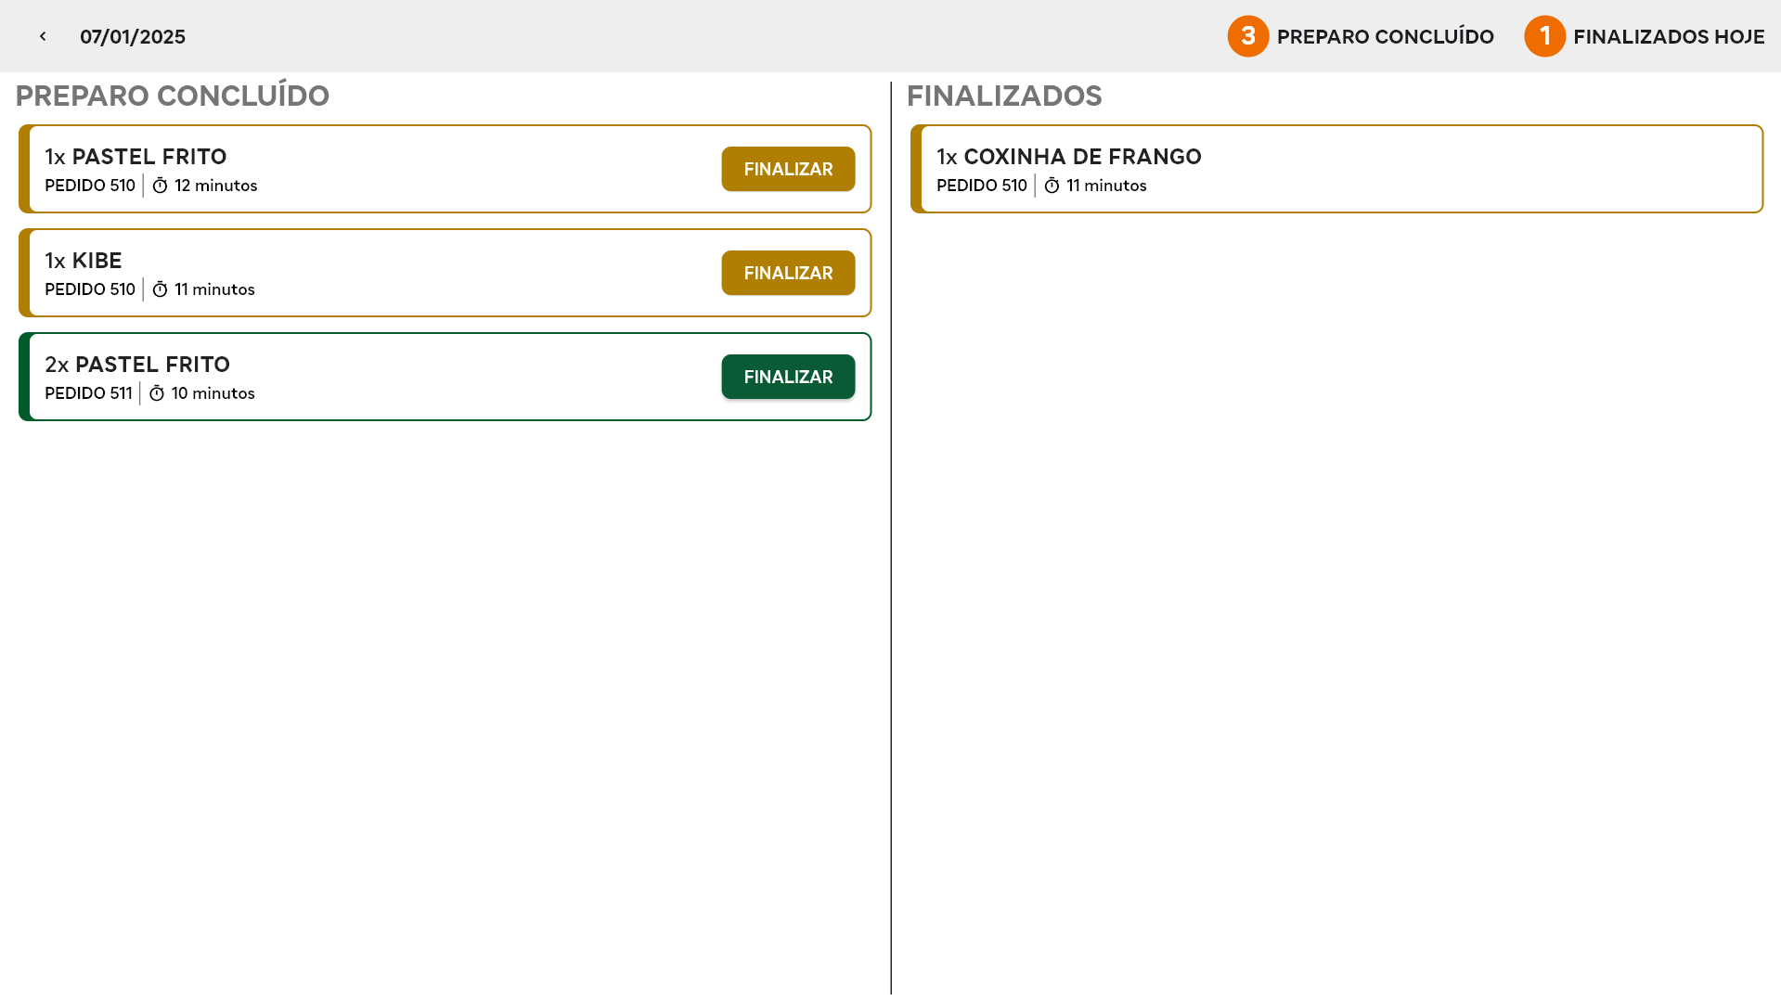The height and width of the screenshot is (1001, 1781).
Task: Click timer icon on the Kibe item
Action: pos(160,289)
